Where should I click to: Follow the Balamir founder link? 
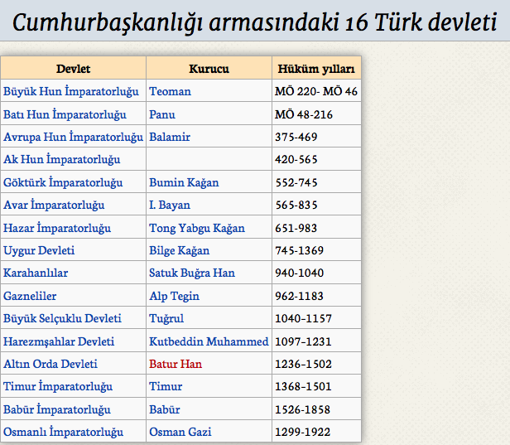pyautogui.click(x=170, y=137)
